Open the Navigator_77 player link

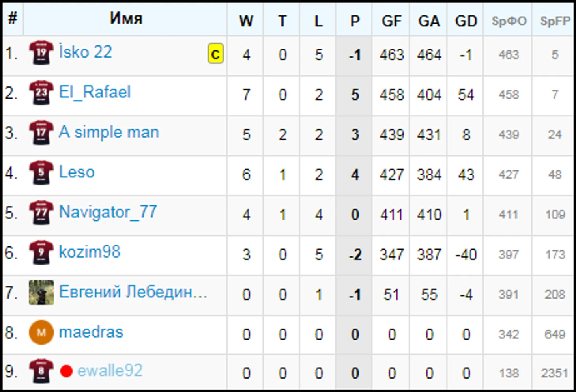point(108,212)
